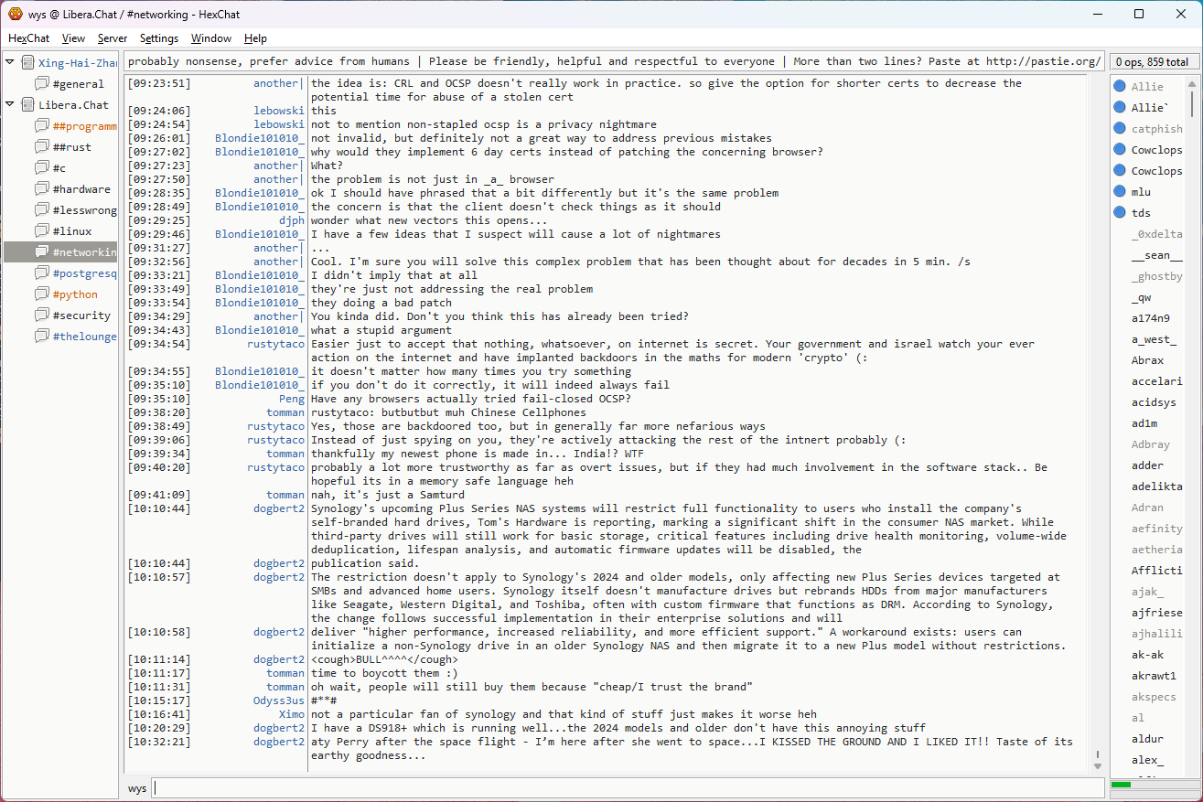Switch to the #python channel
1203x802 pixels.
[x=75, y=294]
